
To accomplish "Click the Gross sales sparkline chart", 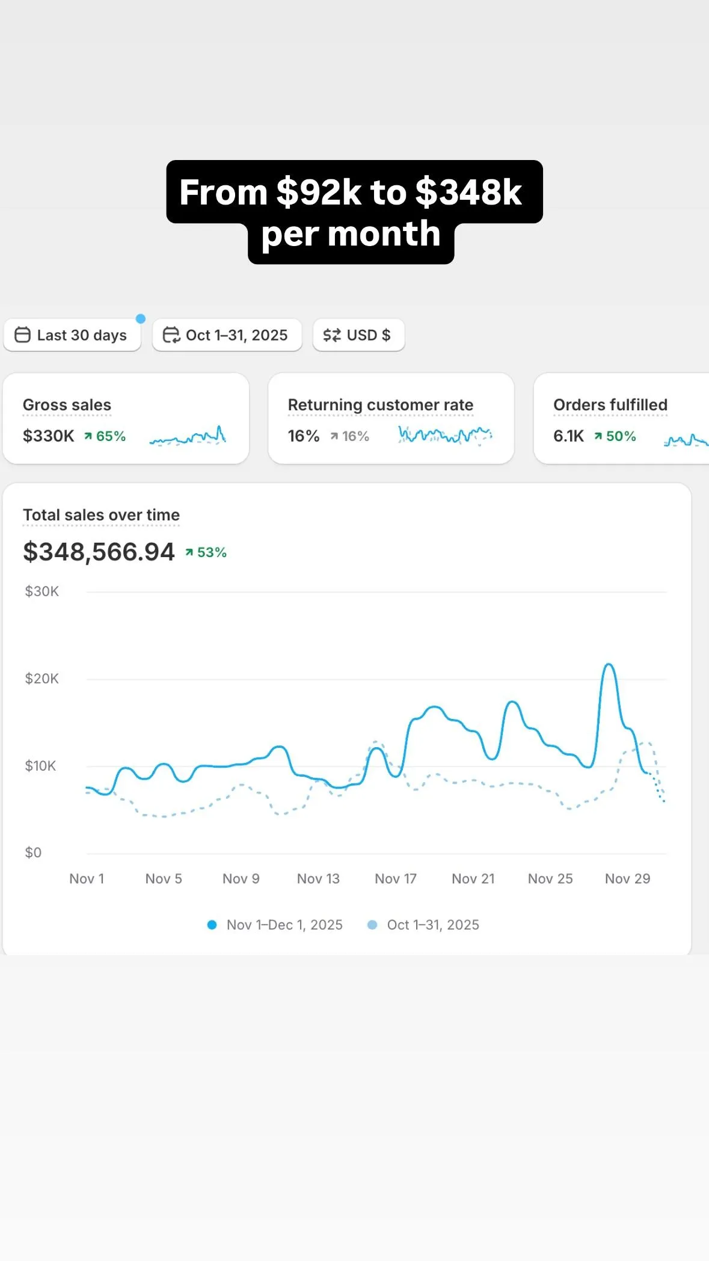I will tap(188, 436).
